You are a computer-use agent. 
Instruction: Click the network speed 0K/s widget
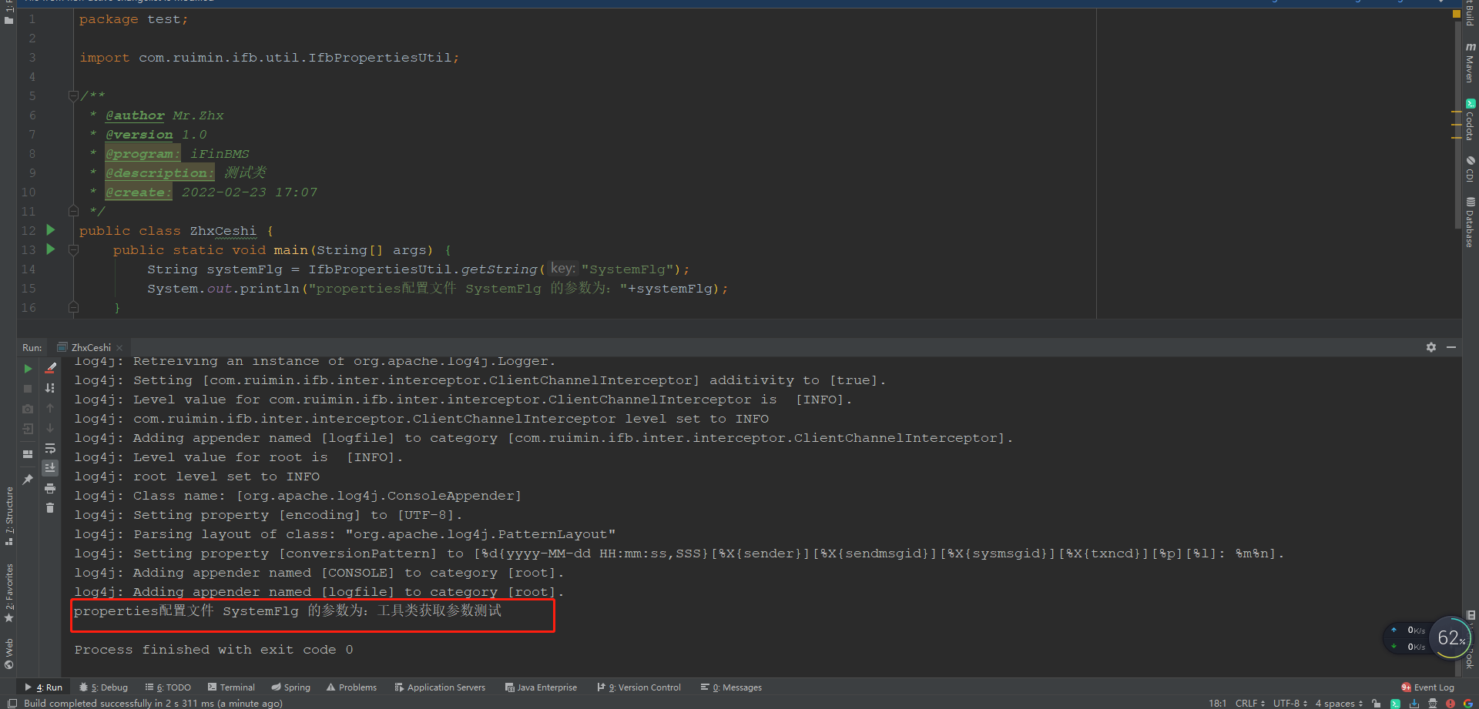point(1408,638)
